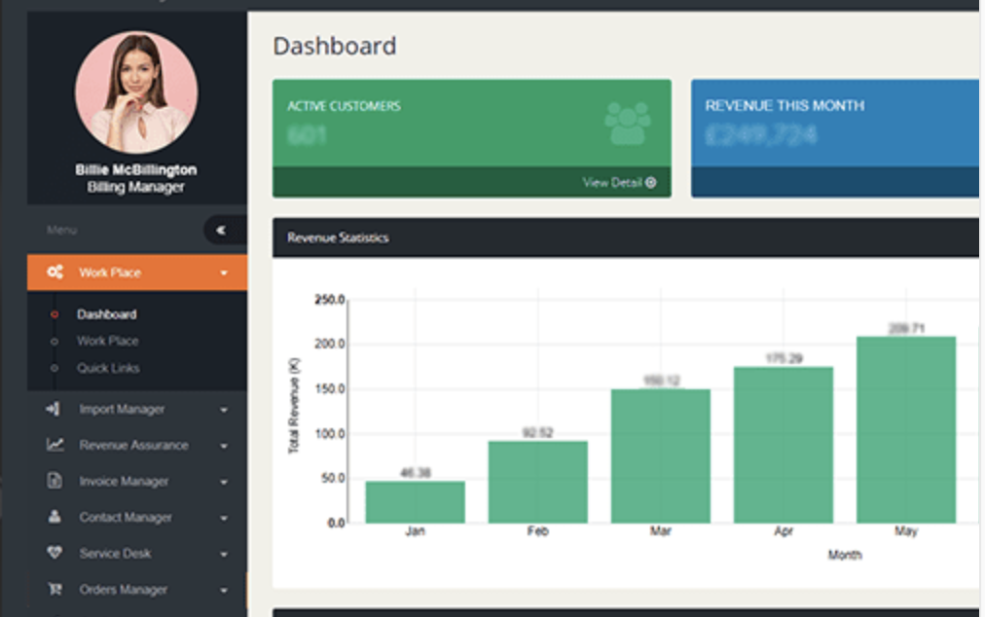Click the Import Manager sign-in icon
This screenshot has height=617, width=985.
(54, 410)
